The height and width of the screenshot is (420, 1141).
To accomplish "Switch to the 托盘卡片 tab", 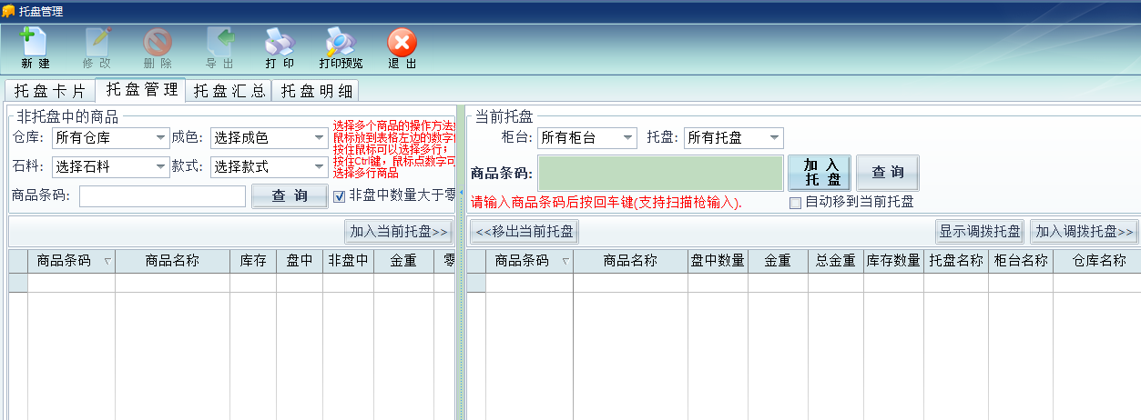I will [49, 91].
